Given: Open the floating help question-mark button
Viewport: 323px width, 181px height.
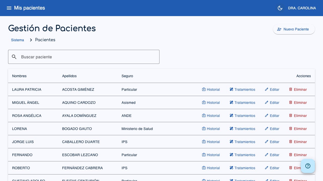Looking at the screenshot, I should click(308, 166).
